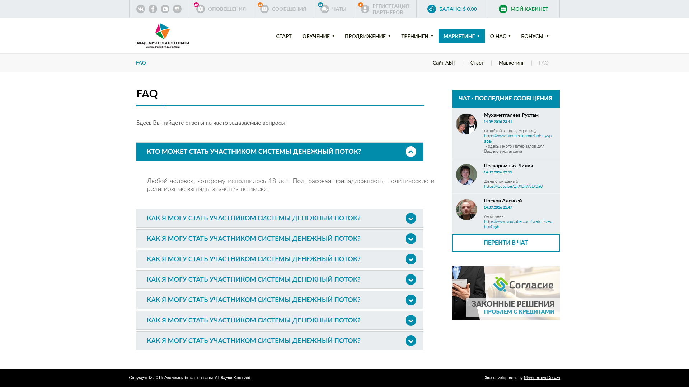This screenshot has height=387, width=689.
Task: Collapse the expanded 'Кто может стать участником' question
Action: pyautogui.click(x=411, y=152)
